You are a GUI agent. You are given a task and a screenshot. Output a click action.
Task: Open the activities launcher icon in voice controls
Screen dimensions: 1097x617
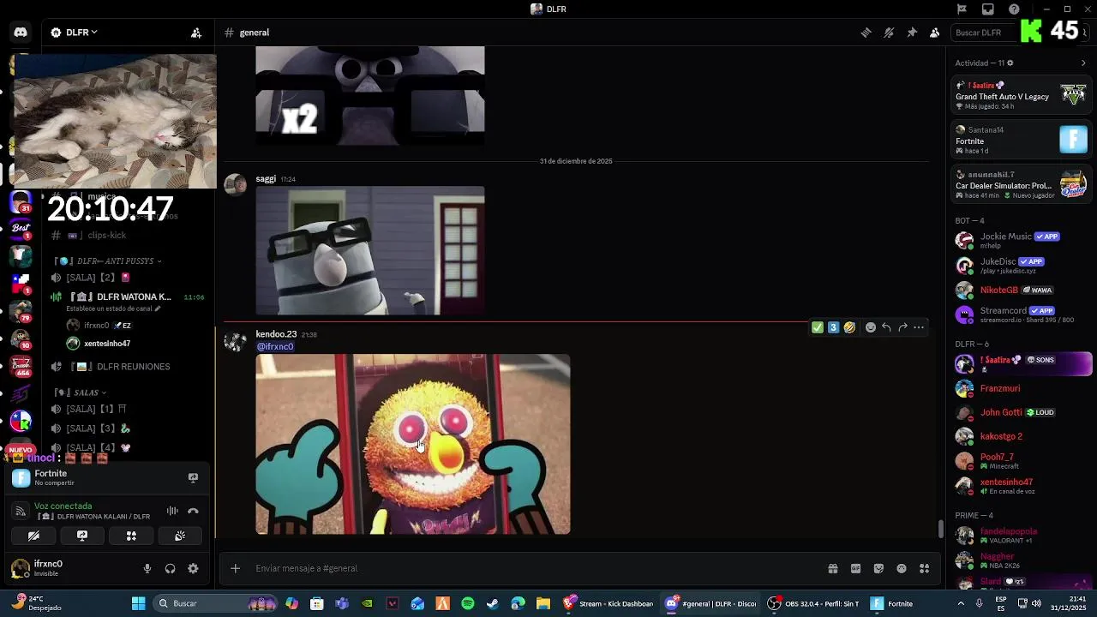[x=131, y=536]
